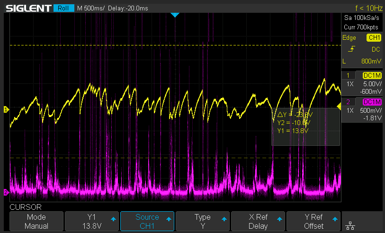Click the Sa 100kSa/s sample rate readout
This screenshot has width=385, height=233.
pos(361,18)
